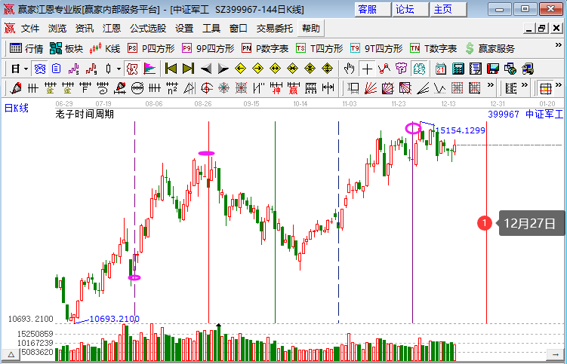Jump to last bar with skip-end arrow
Screen dimensions: 567x364
188,69
